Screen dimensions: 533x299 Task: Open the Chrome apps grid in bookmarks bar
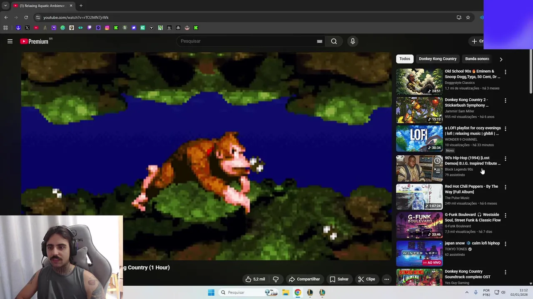pos(5,28)
